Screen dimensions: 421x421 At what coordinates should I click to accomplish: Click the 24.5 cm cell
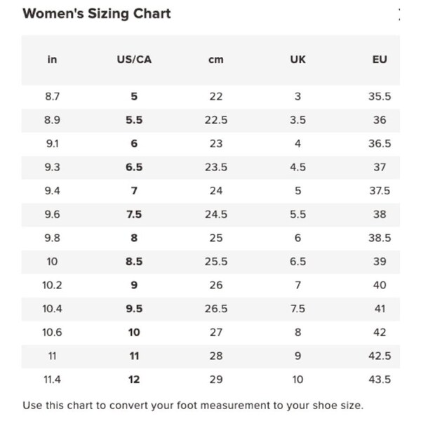[x=216, y=215]
